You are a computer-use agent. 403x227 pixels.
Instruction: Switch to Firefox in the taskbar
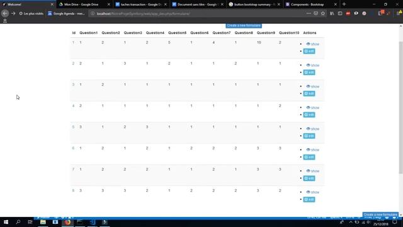[67, 222]
